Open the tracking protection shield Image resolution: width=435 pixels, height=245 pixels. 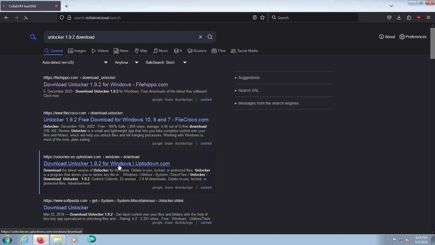pos(62,18)
